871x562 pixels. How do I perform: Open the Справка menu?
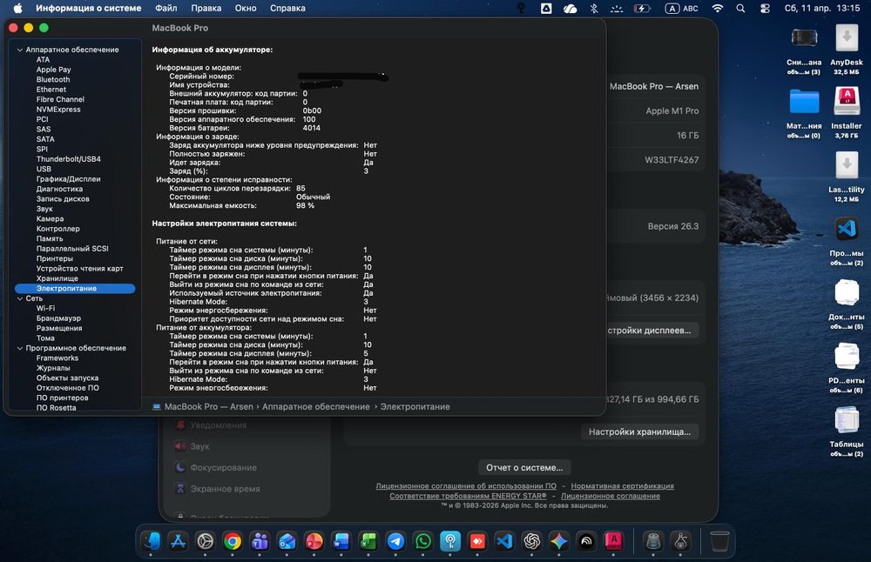click(287, 9)
